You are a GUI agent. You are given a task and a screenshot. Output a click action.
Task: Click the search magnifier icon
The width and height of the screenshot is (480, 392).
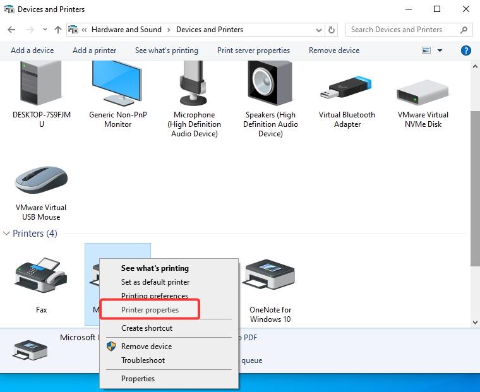click(x=464, y=30)
